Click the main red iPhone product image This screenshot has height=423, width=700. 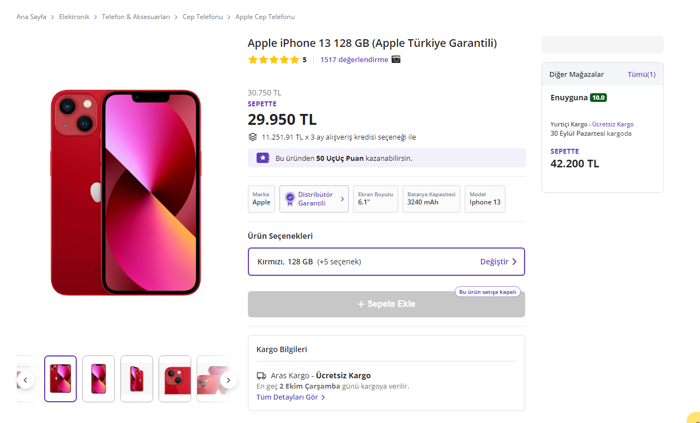(126, 192)
